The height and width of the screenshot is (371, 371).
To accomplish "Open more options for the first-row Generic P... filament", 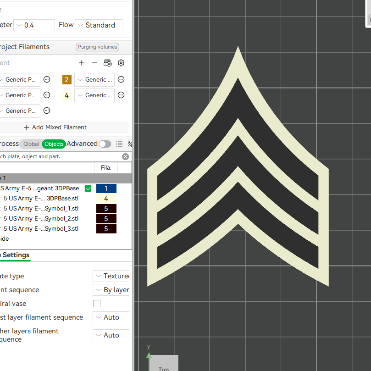I will pos(47,79).
